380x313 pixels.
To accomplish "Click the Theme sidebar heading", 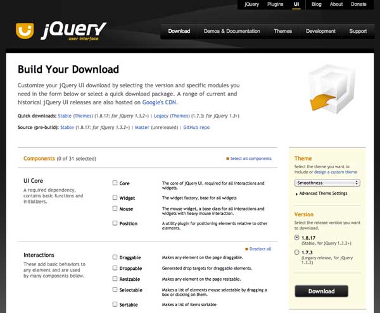I will pyautogui.click(x=303, y=159).
